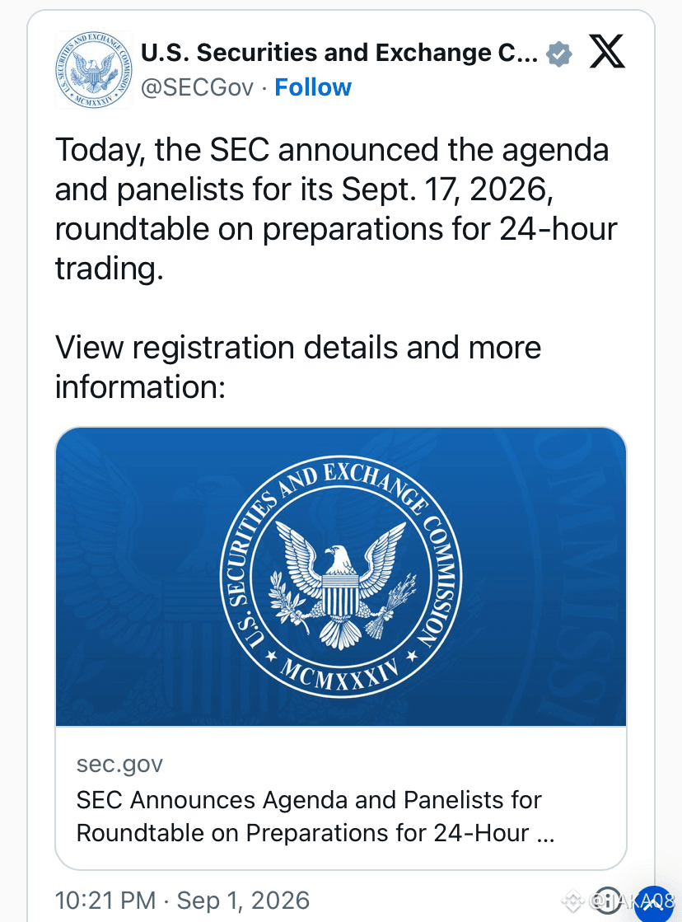Click the link card footer description area
The width and height of the screenshot is (682, 922).
(x=341, y=798)
